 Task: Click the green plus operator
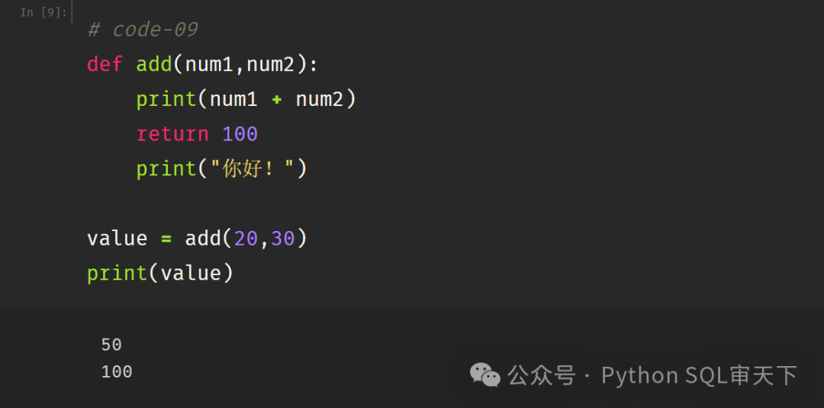276,100
